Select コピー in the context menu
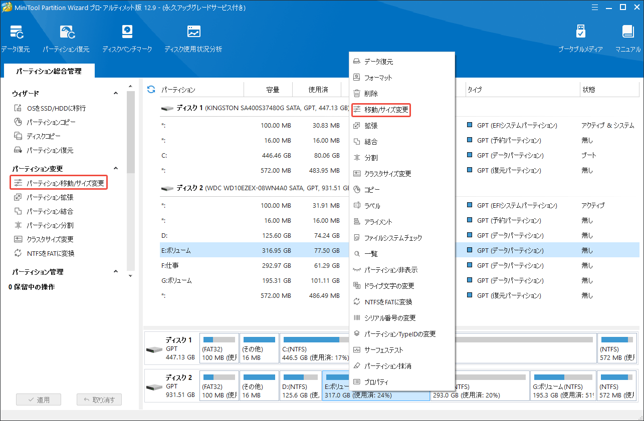Viewport: 644px width, 421px height. [x=402, y=190]
